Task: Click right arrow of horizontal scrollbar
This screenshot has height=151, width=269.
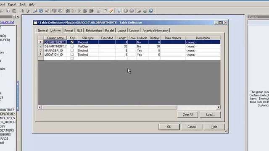Action: click(218, 107)
